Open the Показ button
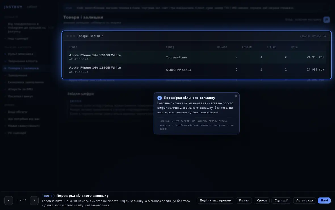Screen dimensions: 335x210 coord(244,201)
